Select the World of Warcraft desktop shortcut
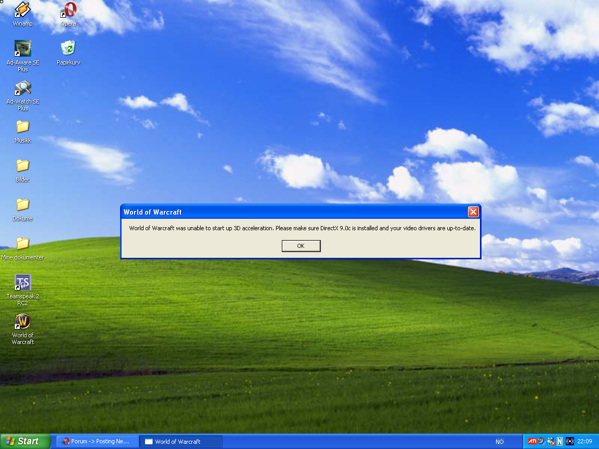The height and width of the screenshot is (449, 599). point(22,329)
